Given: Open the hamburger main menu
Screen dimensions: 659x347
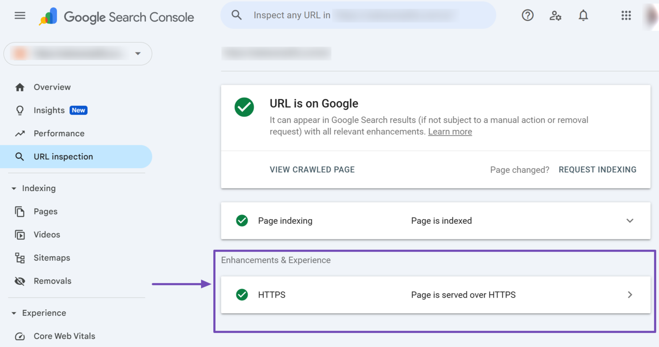Looking at the screenshot, I should pos(20,16).
